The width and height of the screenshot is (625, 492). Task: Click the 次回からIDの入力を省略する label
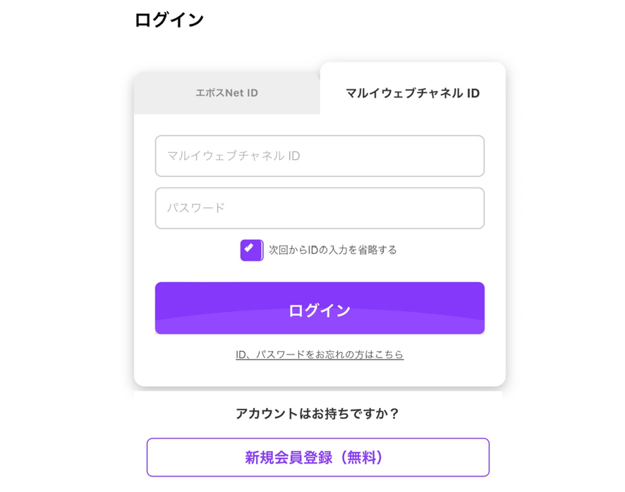click(332, 250)
